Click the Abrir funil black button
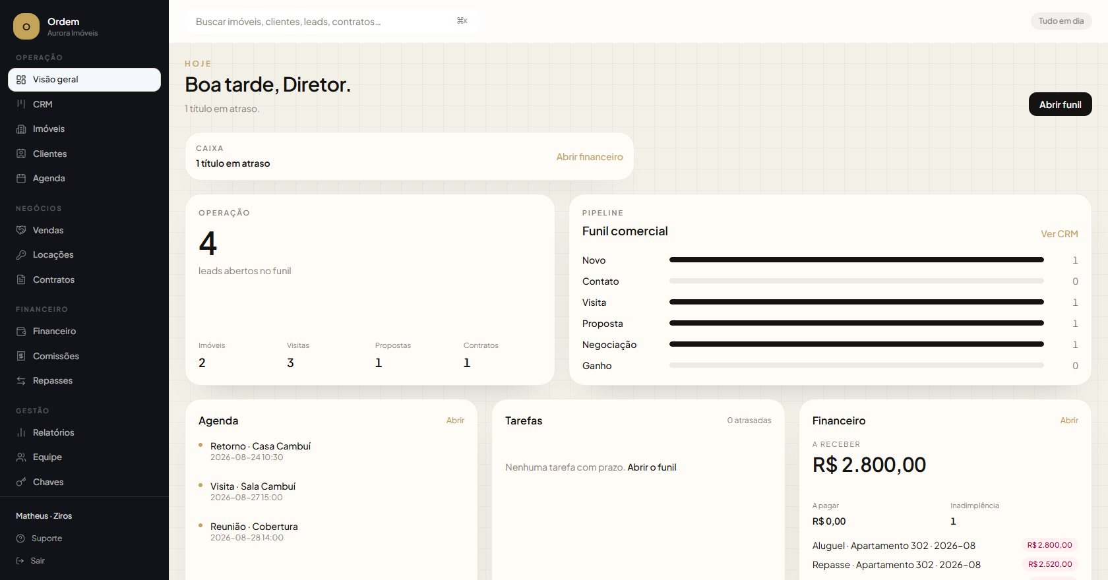The image size is (1108, 580). (x=1060, y=104)
